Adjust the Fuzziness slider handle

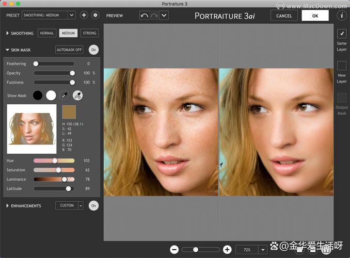72,83
